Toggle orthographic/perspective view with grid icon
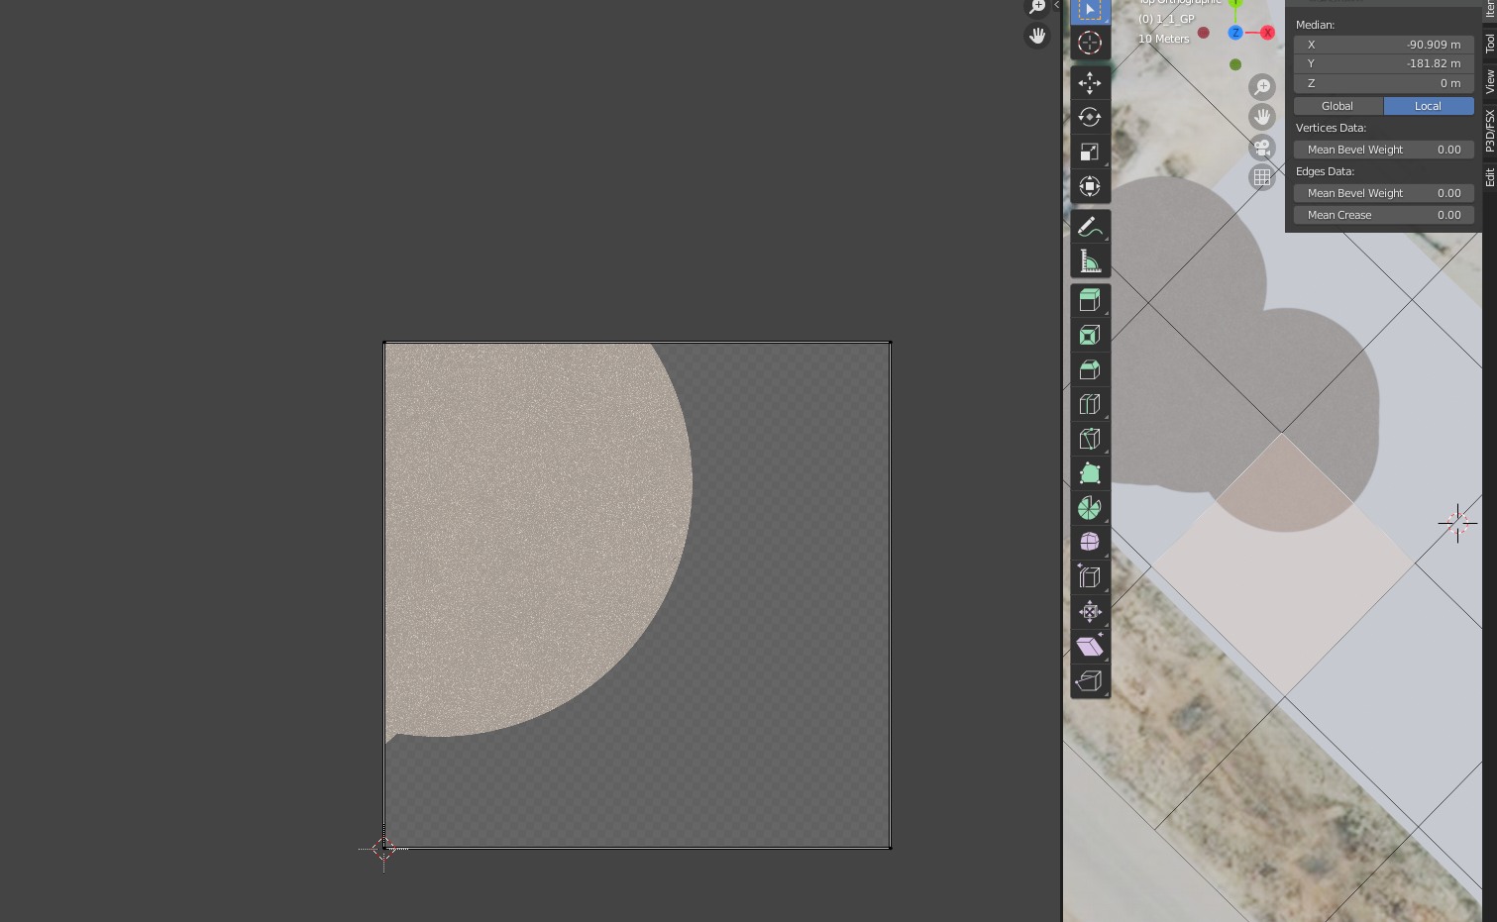 (x=1261, y=178)
